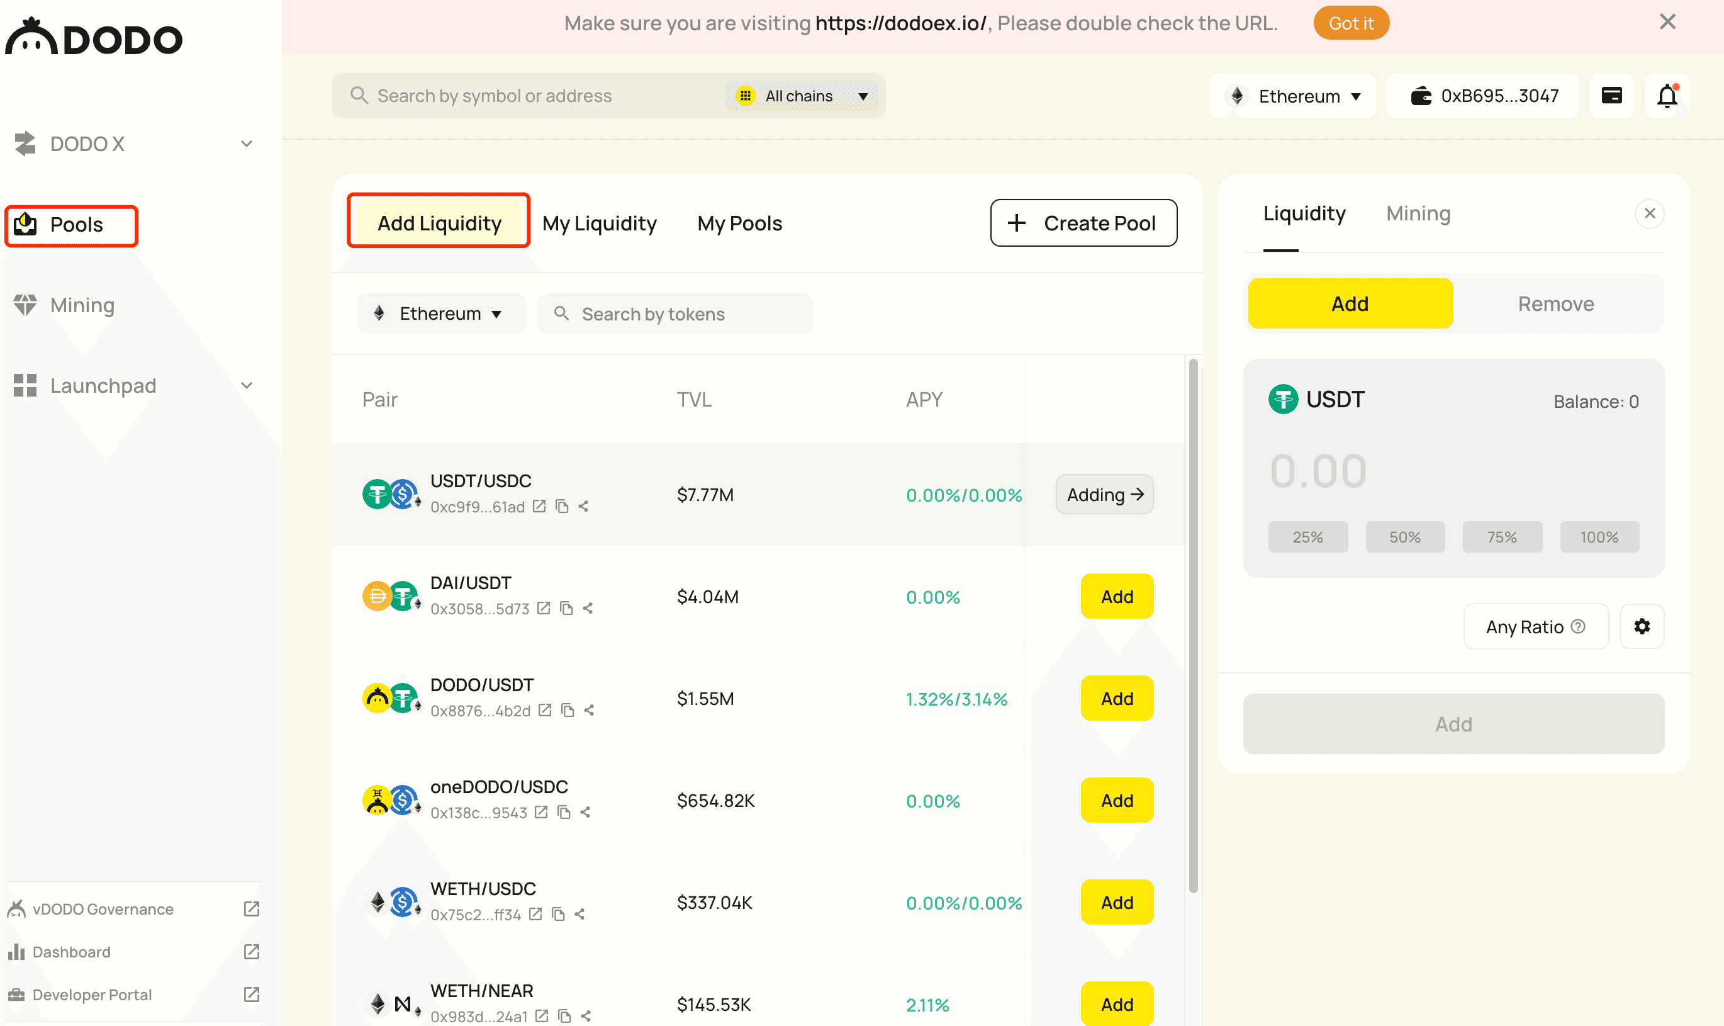Copy the DAI/USDT pool address

pyautogui.click(x=567, y=609)
